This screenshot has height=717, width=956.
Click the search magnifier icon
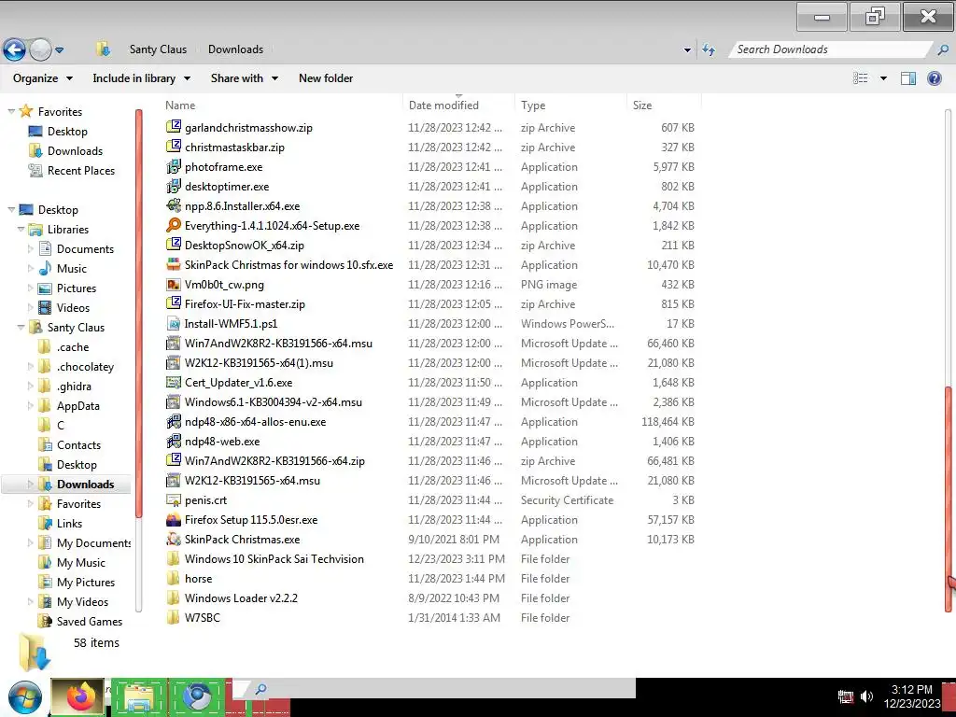tap(943, 50)
